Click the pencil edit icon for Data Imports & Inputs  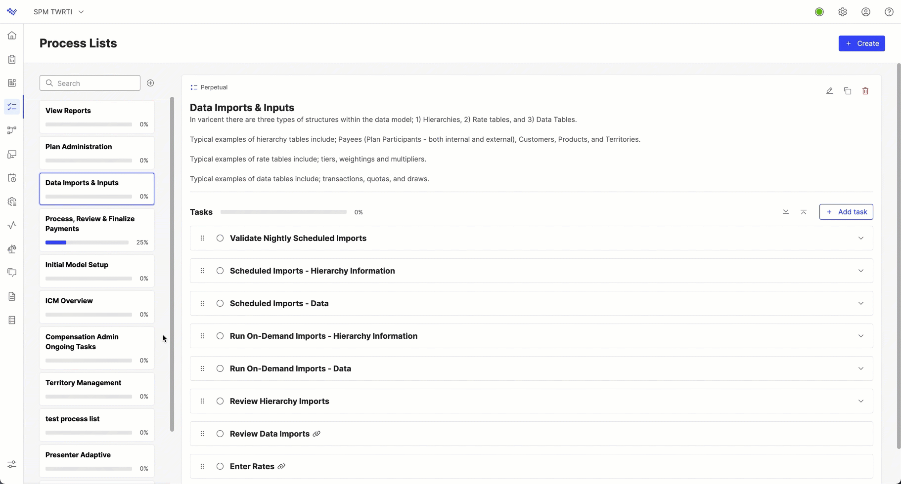(830, 91)
